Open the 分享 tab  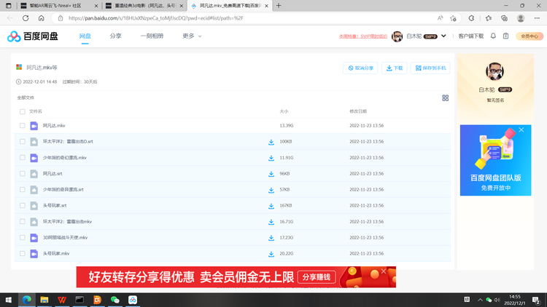[115, 36]
